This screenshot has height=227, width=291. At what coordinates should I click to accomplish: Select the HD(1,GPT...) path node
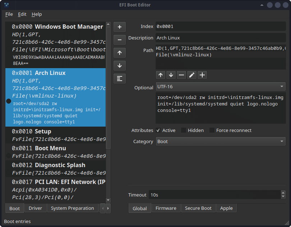(221, 48)
